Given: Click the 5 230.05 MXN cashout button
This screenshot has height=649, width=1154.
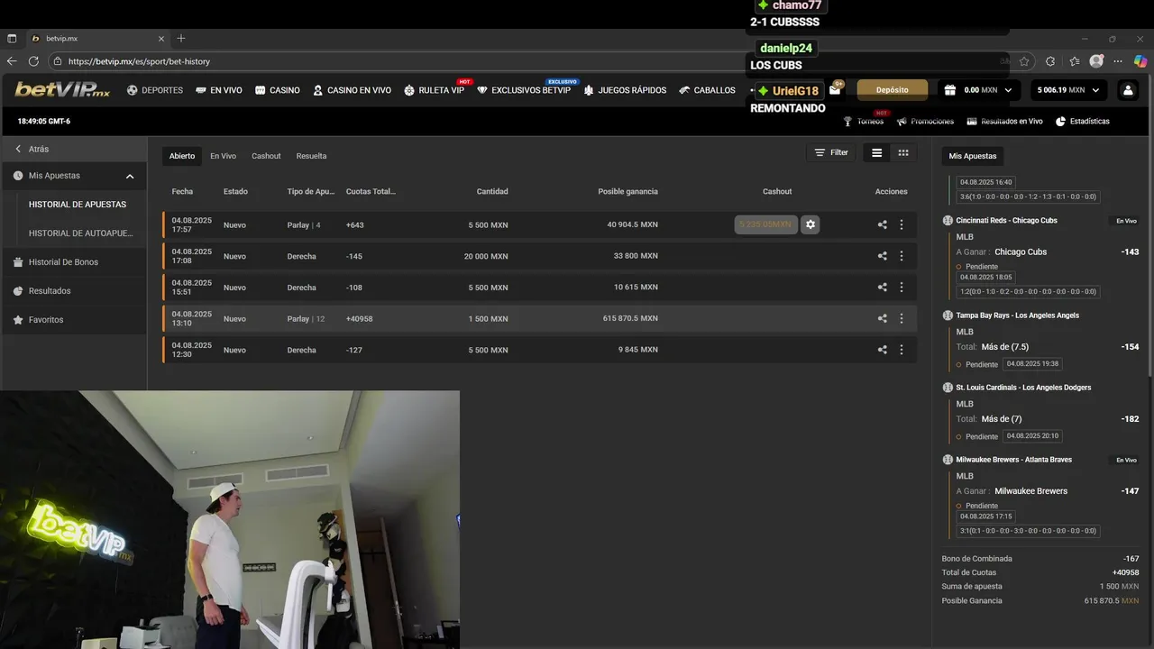Looking at the screenshot, I should pos(765,224).
